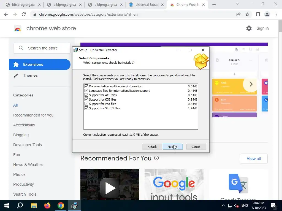The width and height of the screenshot is (282, 211).
Task: Click Chrome back navigation arrow
Action: coord(6,14)
